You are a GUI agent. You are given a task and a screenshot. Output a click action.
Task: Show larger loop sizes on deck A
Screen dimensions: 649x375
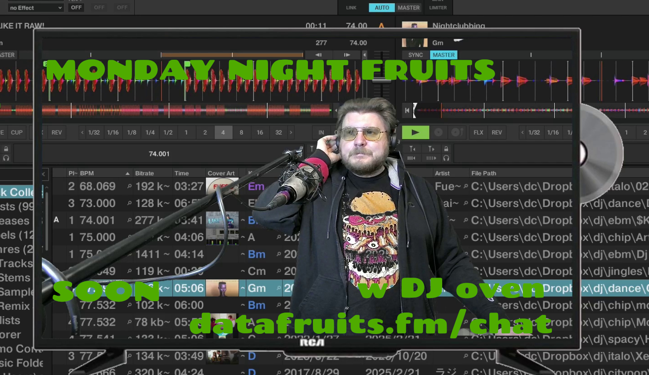click(x=291, y=133)
